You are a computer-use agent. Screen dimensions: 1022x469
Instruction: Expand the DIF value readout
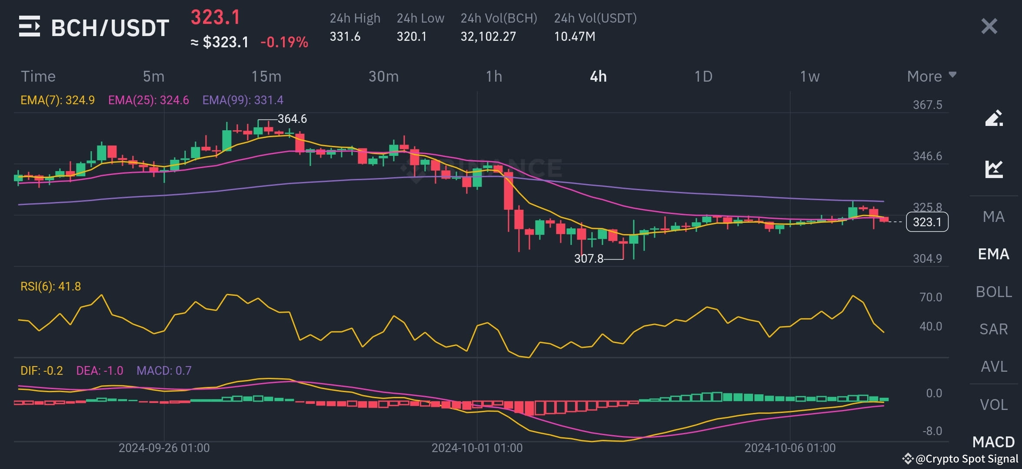(40, 370)
